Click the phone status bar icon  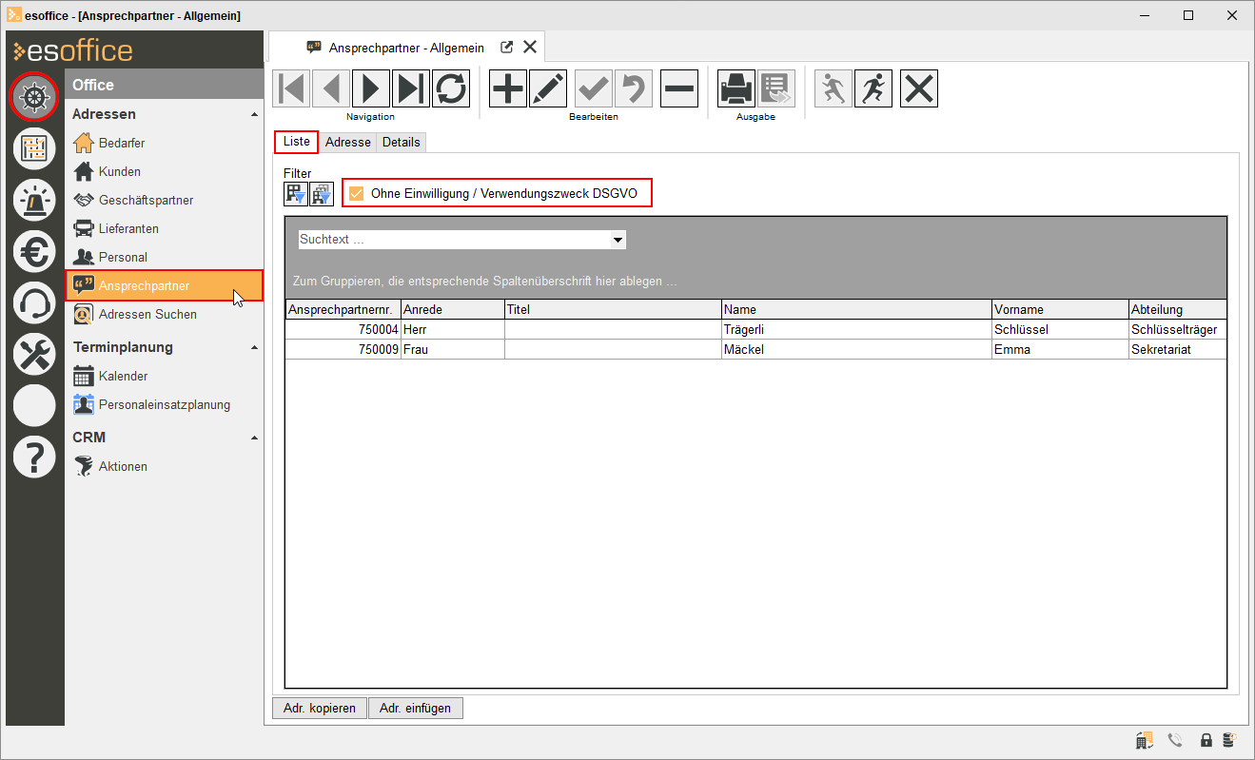coord(1176,740)
